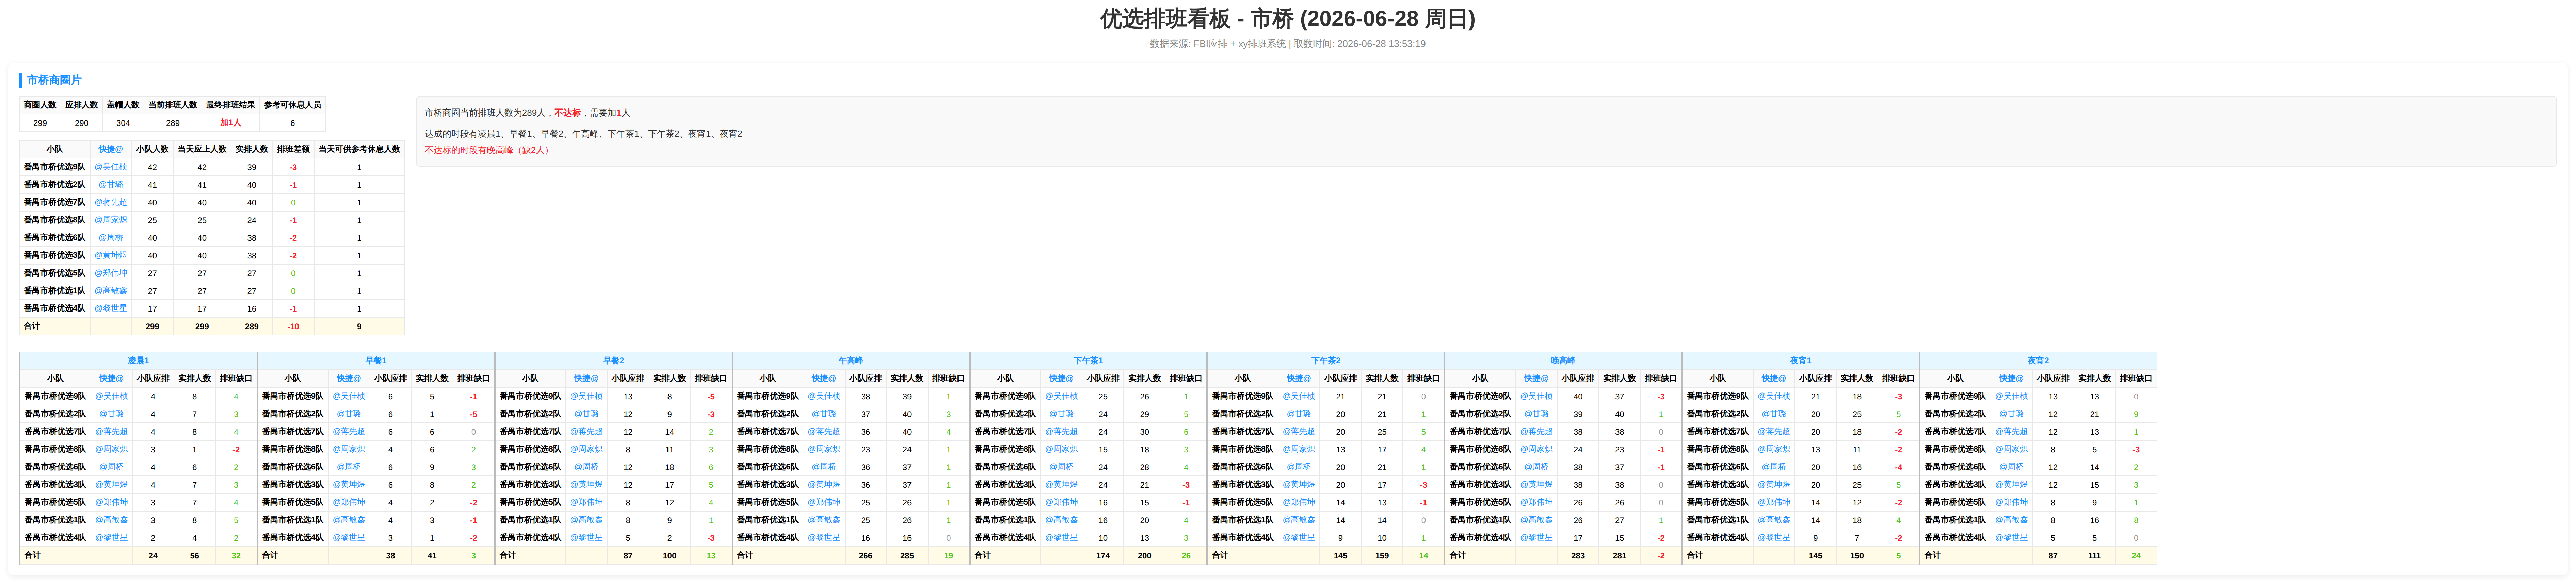The width and height of the screenshot is (2576, 585).
Task: Click the 盖帽人数 column header
Action: [x=123, y=105]
